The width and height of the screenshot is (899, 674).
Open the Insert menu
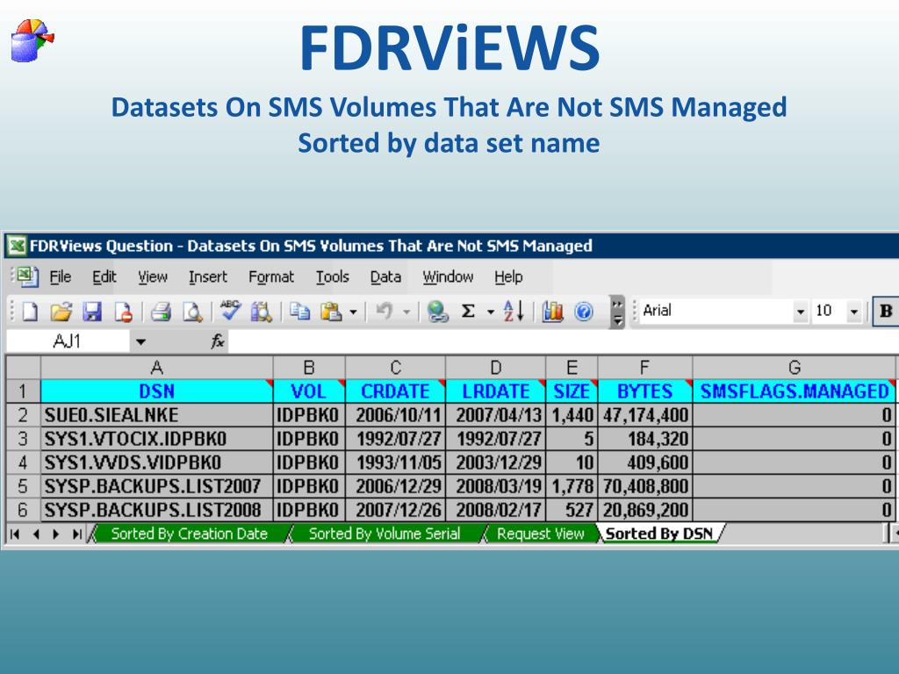(208, 277)
